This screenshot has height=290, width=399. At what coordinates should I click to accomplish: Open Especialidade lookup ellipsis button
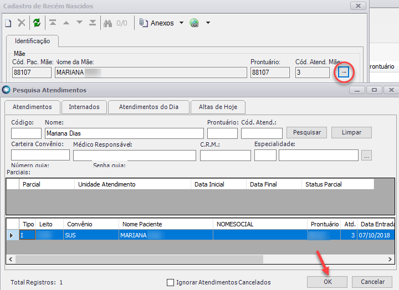[x=366, y=156]
